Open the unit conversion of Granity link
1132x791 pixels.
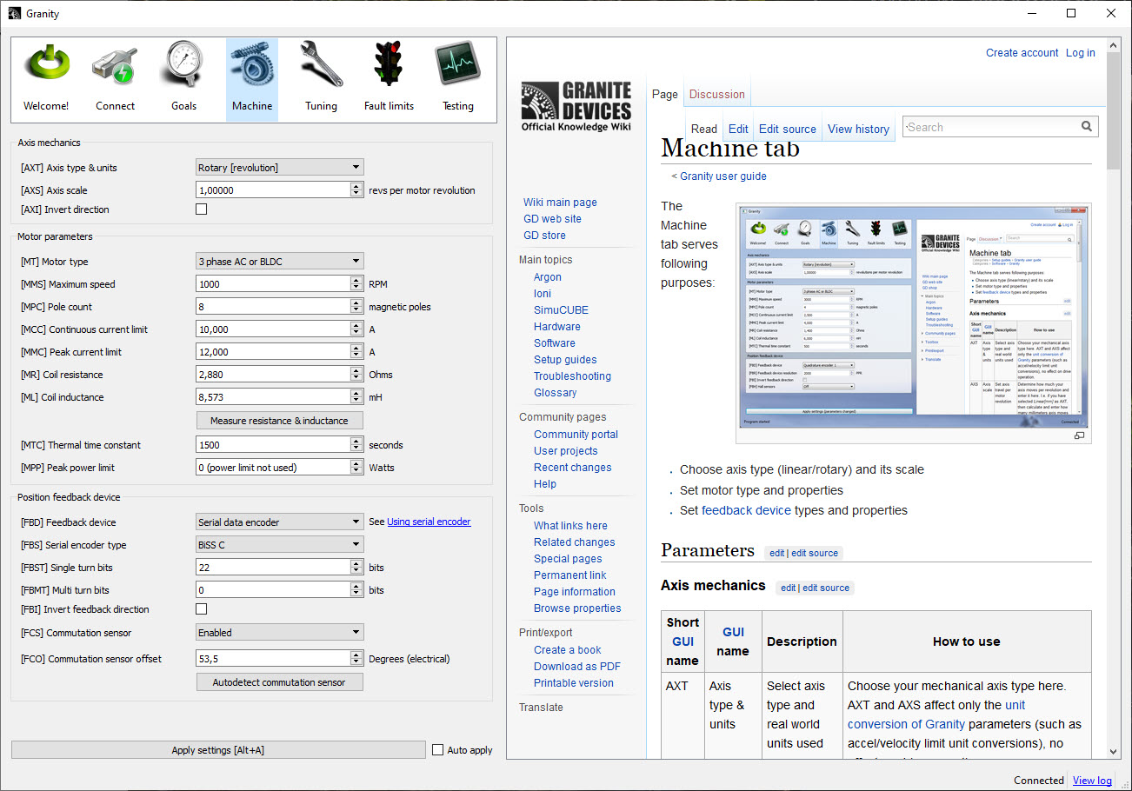(x=936, y=715)
